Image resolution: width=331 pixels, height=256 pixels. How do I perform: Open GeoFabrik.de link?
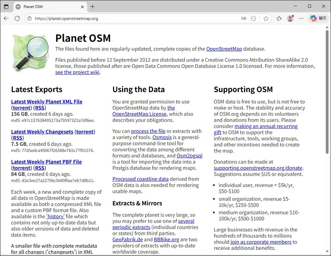tap(128, 239)
